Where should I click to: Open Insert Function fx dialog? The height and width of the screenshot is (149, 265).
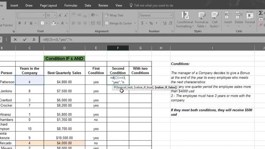coord(34,40)
